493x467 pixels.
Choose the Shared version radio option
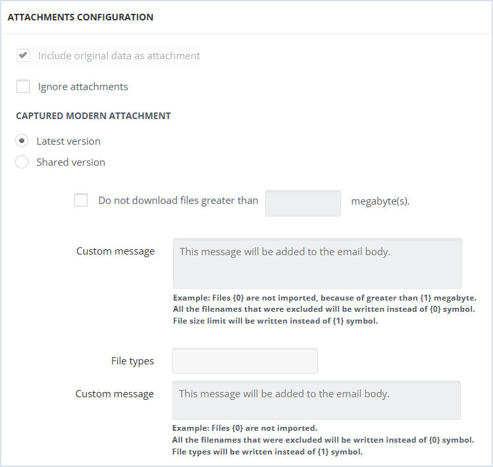tap(22, 162)
